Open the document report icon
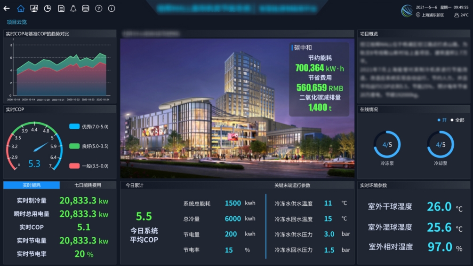Screen dimensions: 473x266 (x=61, y=8)
